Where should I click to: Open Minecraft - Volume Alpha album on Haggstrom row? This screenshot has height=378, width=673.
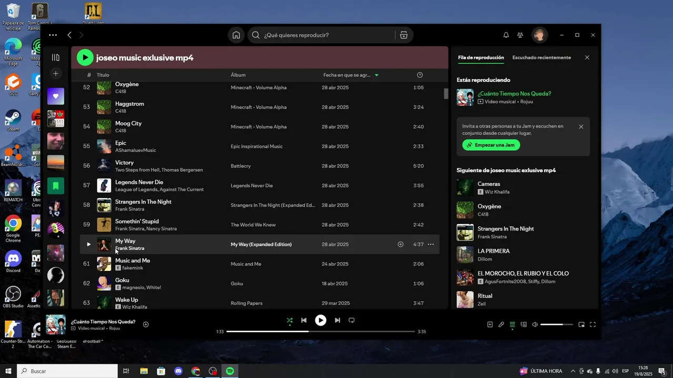(x=259, y=107)
